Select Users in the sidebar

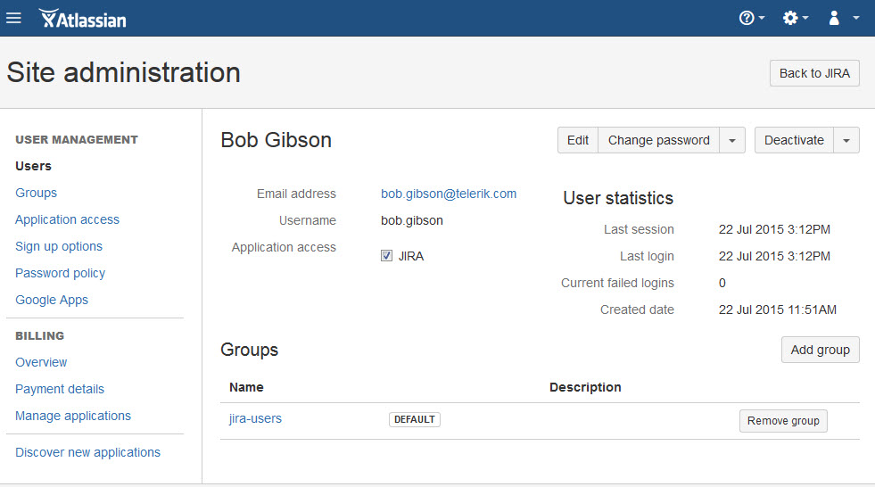pyautogui.click(x=34, y=166)
